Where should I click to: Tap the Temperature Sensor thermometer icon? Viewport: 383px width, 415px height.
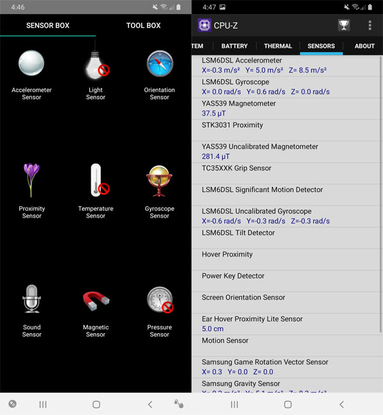(x=96, y=181)
